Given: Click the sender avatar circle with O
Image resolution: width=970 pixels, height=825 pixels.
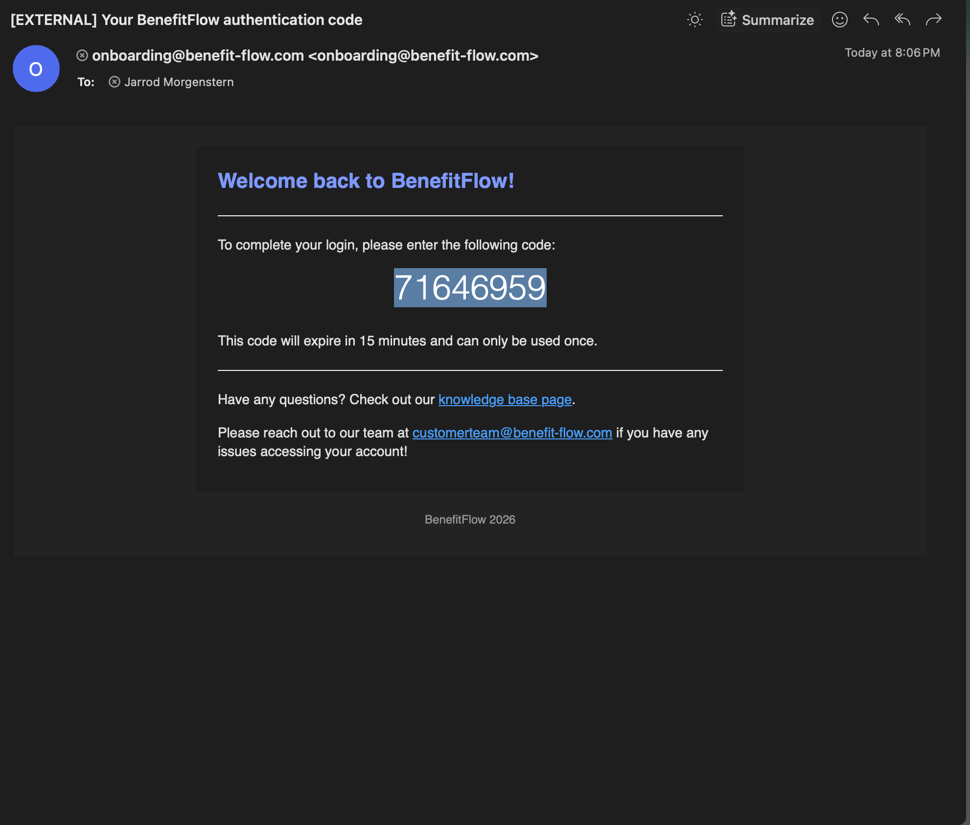Looking at the screenshot, I should [x=36, y=69].
